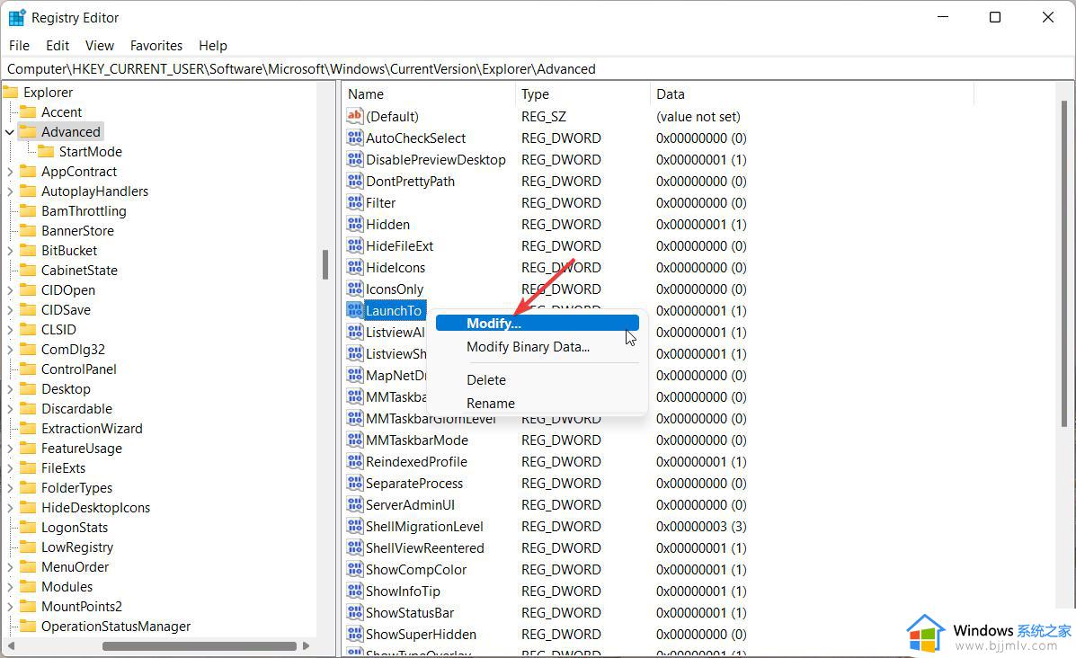Click the LogonStats folder icon
1076x658 pixels.
click(x=28, y=527)
